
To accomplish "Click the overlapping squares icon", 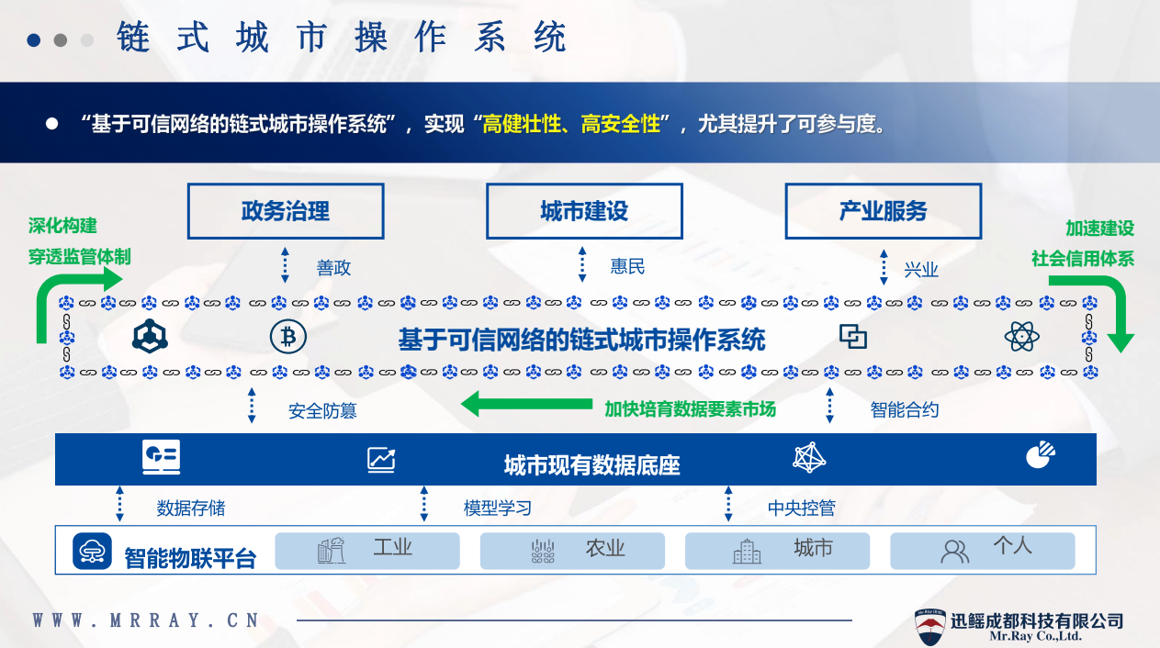I will pos(853,337).
